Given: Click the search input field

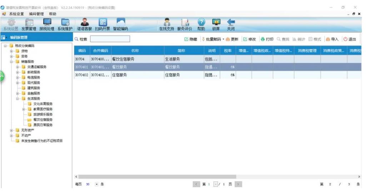Looking at the screenshot, I should (x=110, y=39).
